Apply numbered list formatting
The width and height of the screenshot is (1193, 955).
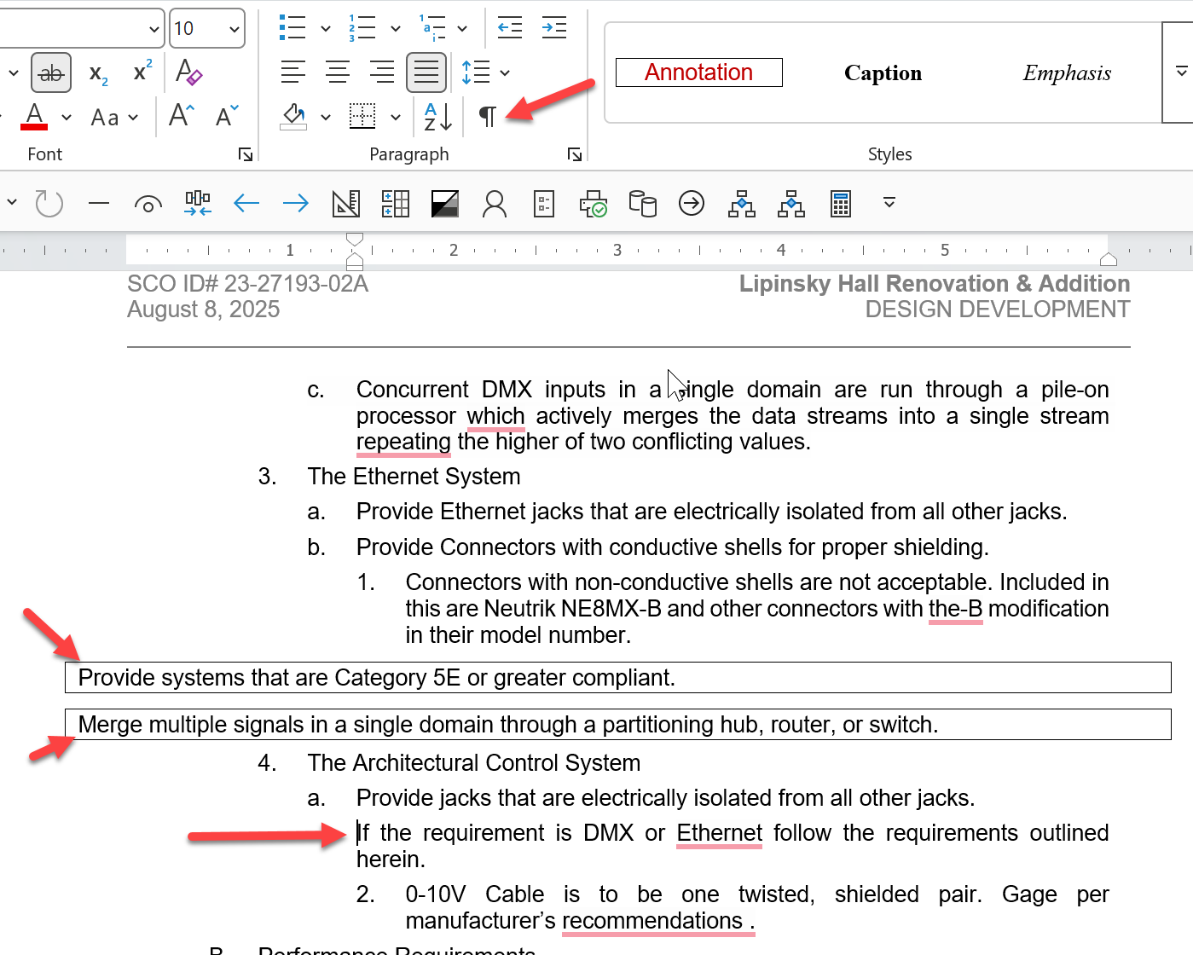click(362, 28)
